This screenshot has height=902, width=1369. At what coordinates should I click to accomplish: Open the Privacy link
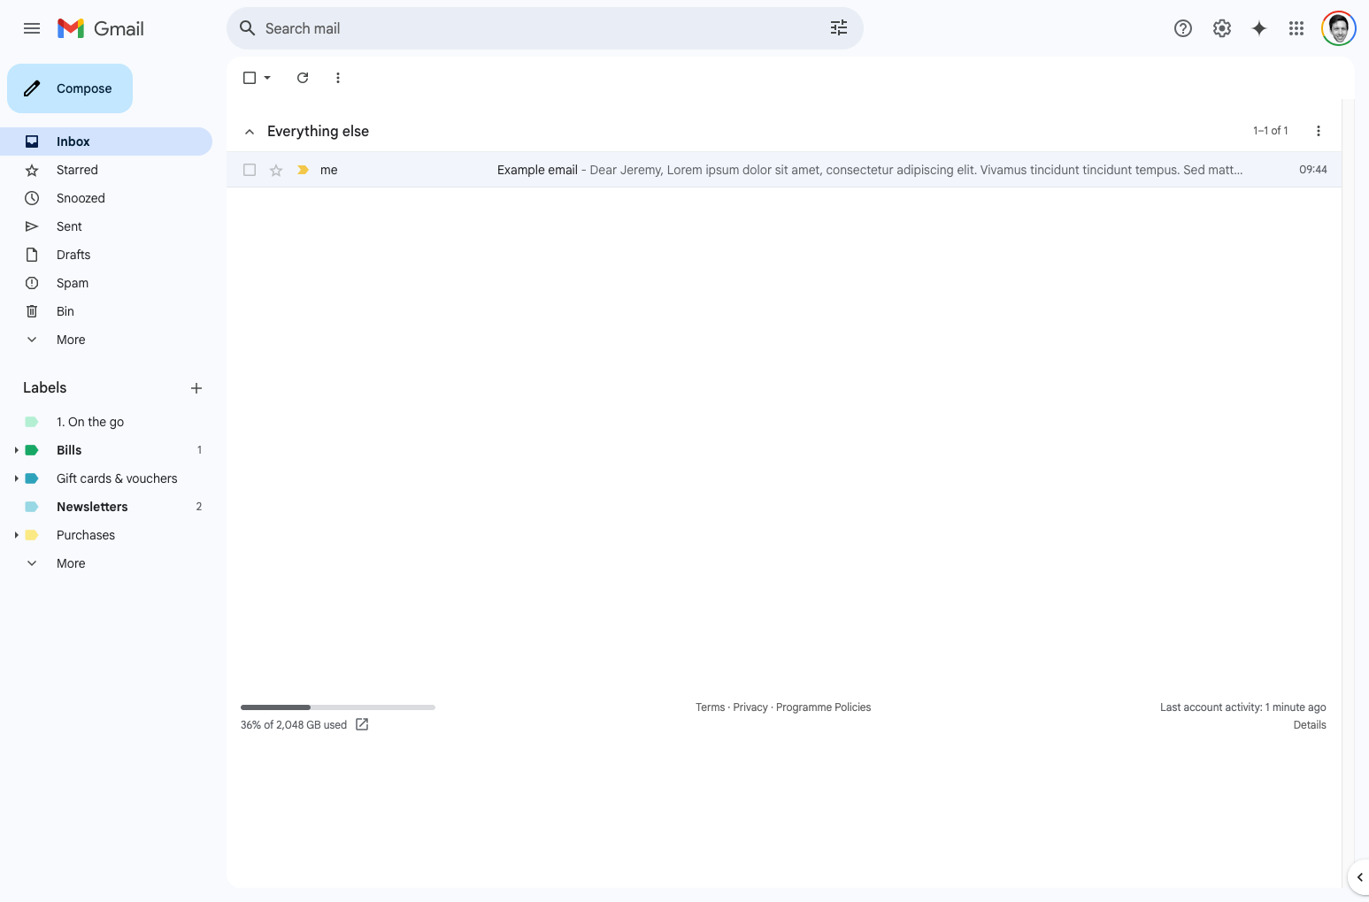[750, 707]
